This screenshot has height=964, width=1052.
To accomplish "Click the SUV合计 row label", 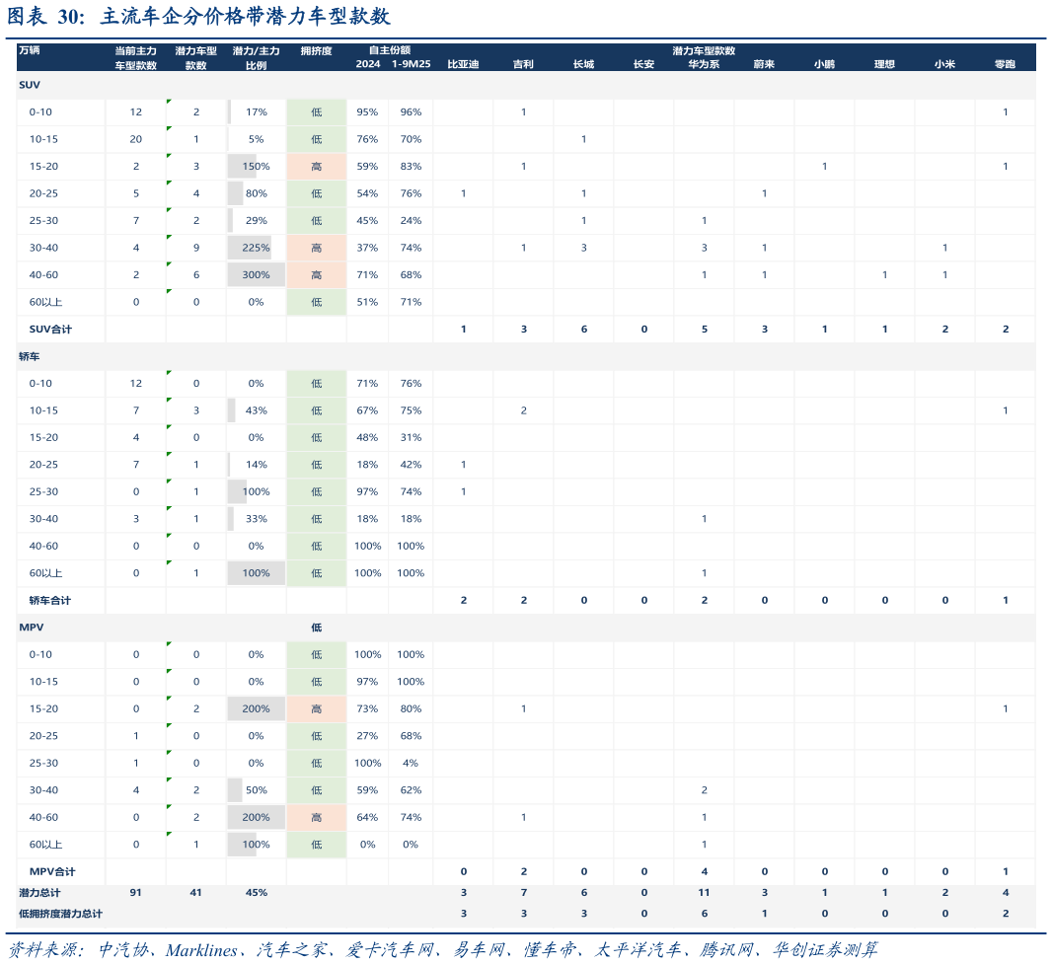I will tap(49, 329).
